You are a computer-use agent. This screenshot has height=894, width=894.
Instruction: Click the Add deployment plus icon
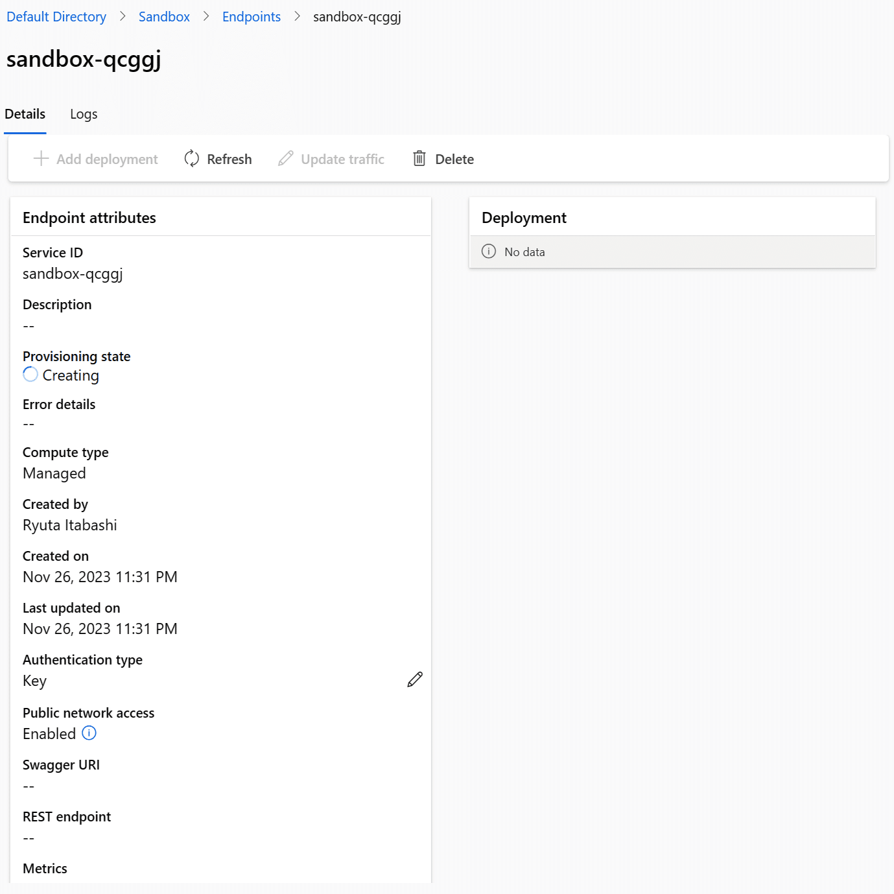(41, 159)
